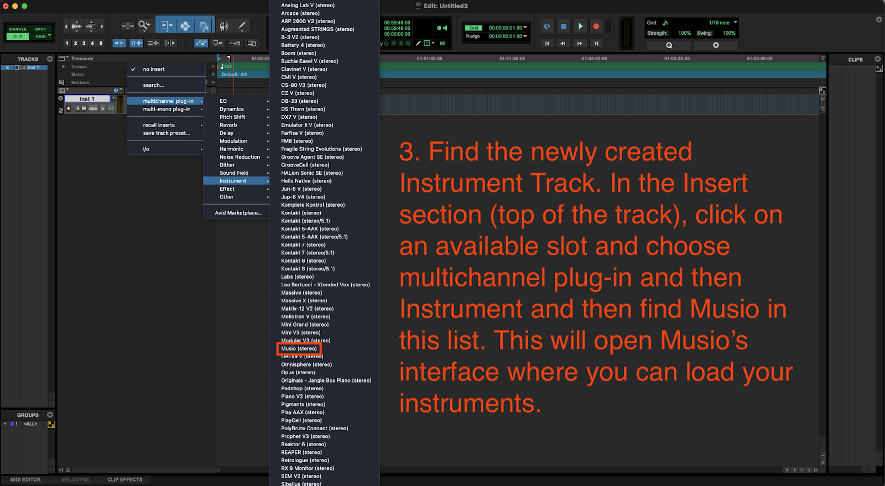
Task: Expand the Tempo ruler triangle
Action: click(x=63, y=66)
